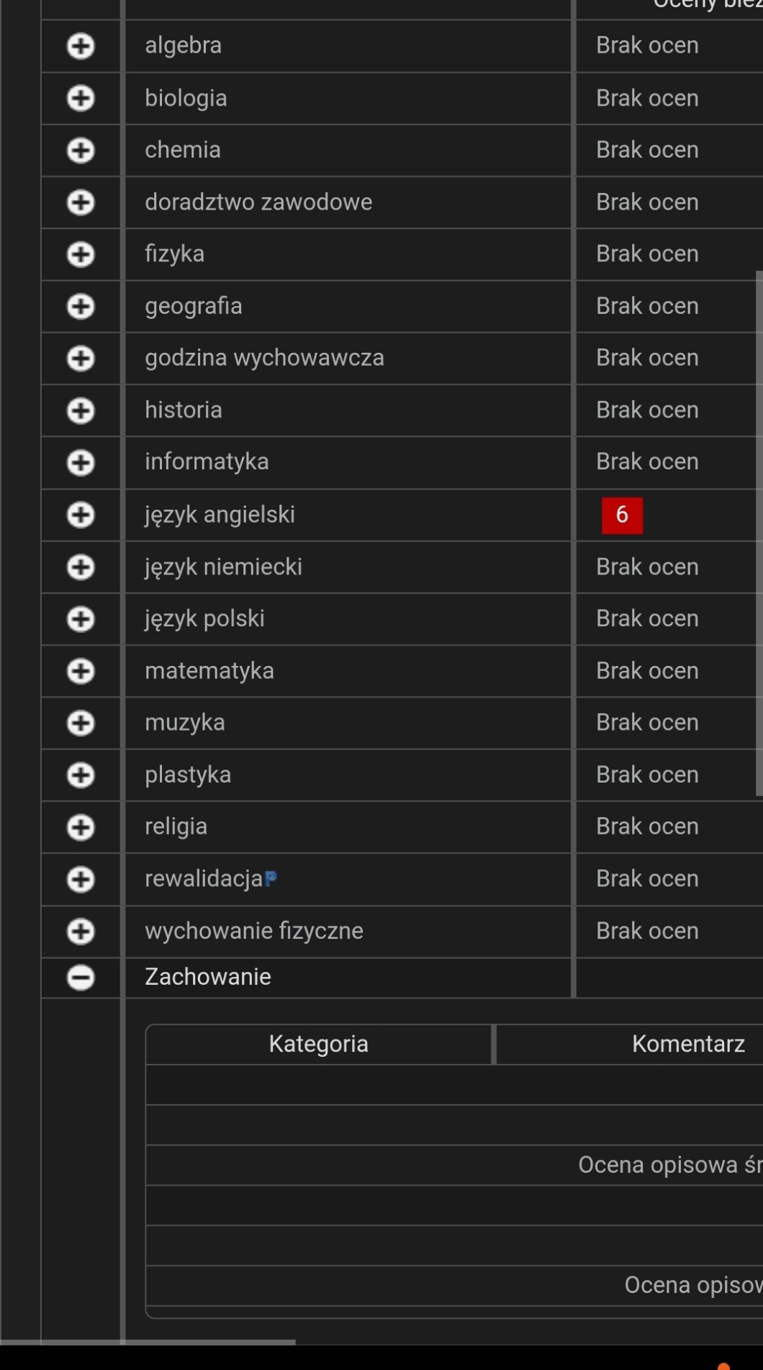Expand the matematyka grades row
Image resolution: width=763 pixels, height=1370 pixels.
(81, 671)
